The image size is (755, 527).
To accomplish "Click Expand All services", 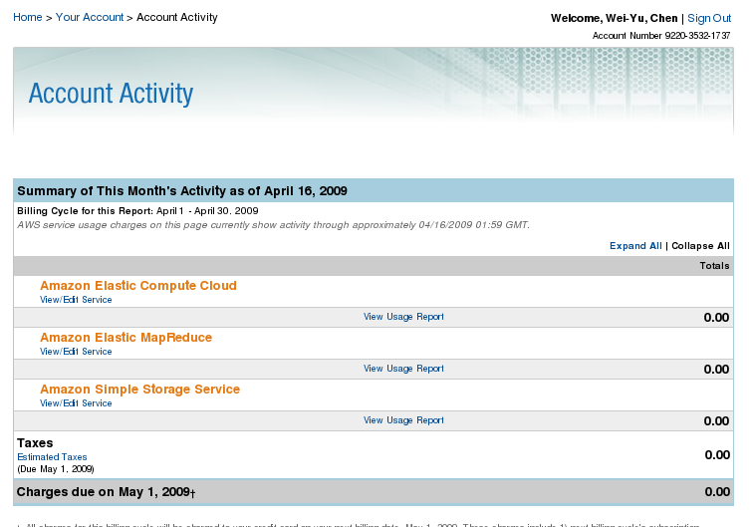I will coord(635,246).
